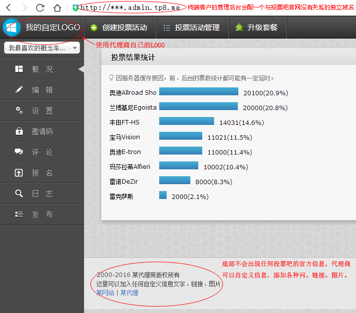Viewport: 356px width, 313px height.
Task: Click the gears icon for 设置
Action: (19, 111)
